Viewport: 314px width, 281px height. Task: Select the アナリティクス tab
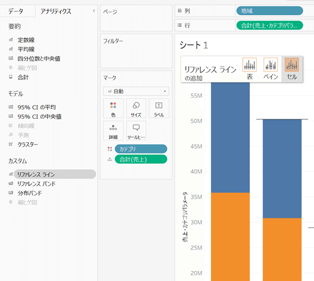(x=56, y=12)
